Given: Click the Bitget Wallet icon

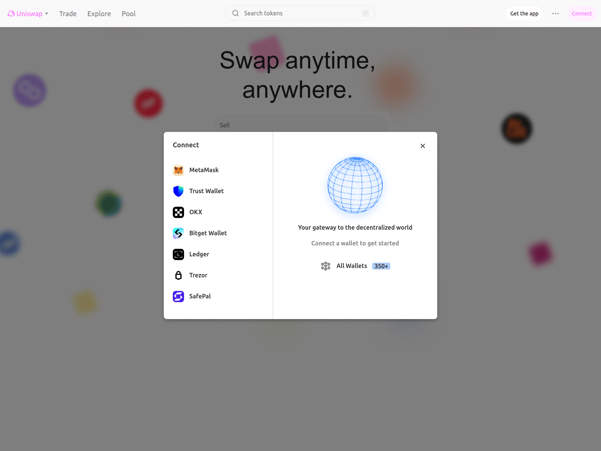Looking at the screenshot, I should [178, 233].
